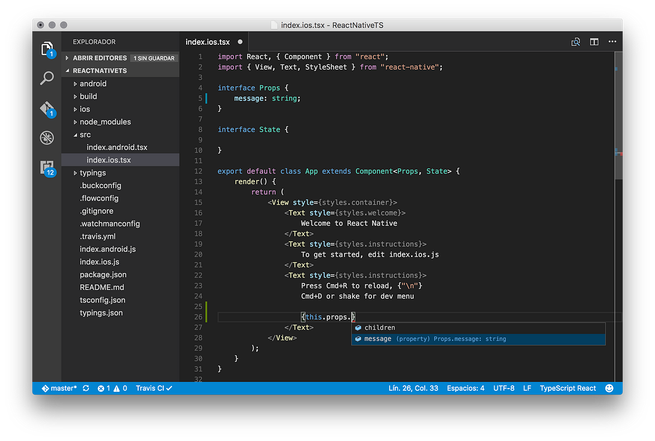
Task: Click 'To get started, edit index.ios.js' text
Action: 370,254
